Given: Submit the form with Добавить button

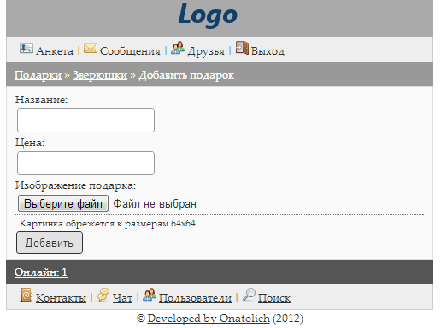Looking at the screenshot, I should 50,243.
